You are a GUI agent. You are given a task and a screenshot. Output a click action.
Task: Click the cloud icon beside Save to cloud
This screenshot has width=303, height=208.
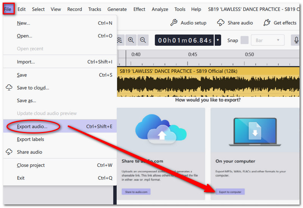(9, 87)
